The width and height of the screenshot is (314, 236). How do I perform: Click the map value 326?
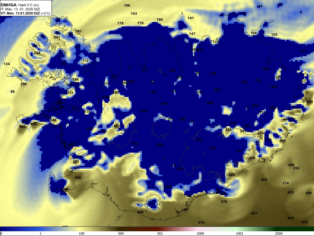[x=228, y=130]
